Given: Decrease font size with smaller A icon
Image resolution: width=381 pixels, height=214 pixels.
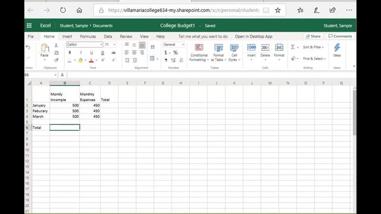Looking at the screenshot, I should coord(114,60).
